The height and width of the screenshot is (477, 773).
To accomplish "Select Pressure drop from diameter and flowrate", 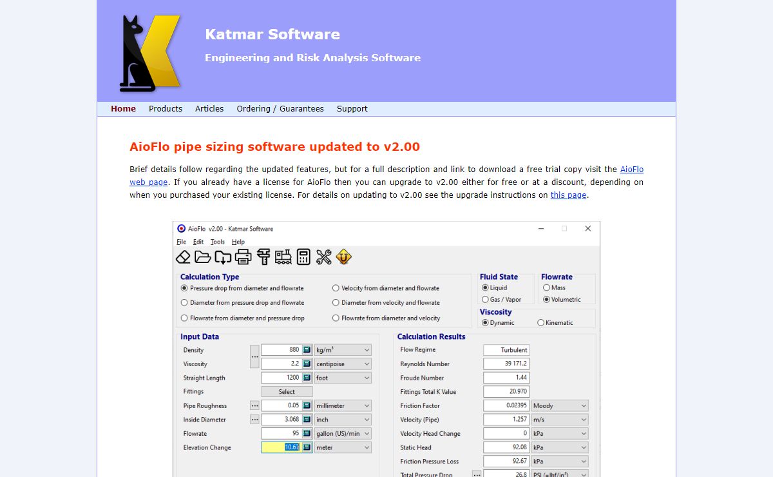I will 242,288.
